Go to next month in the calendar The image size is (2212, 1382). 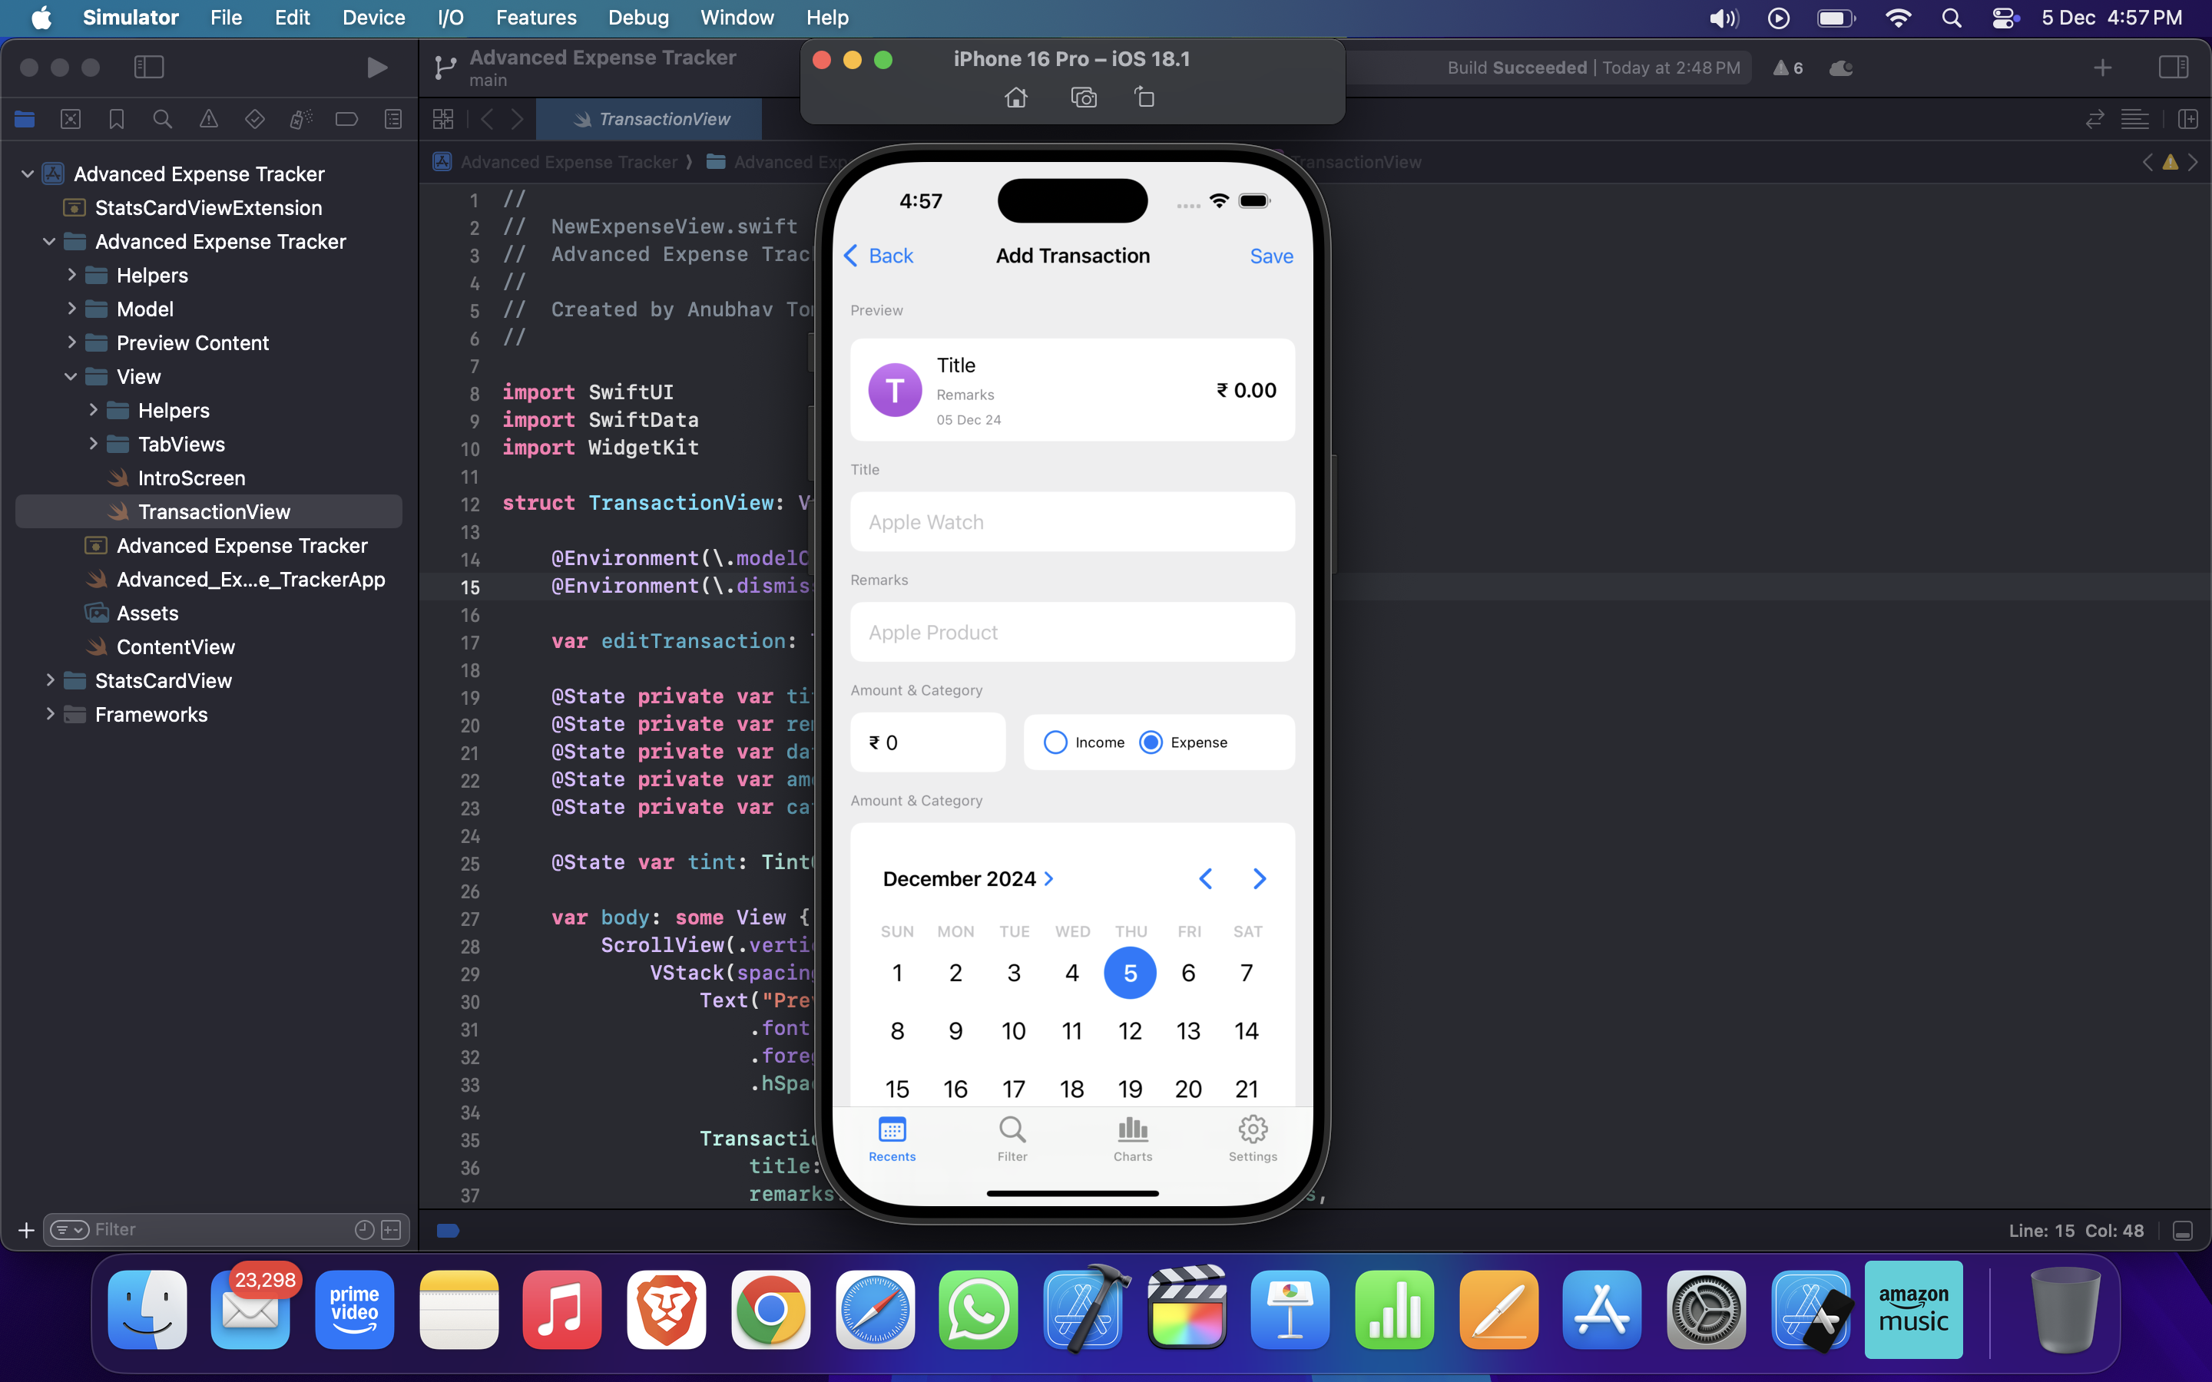(x=1260, y=878)
